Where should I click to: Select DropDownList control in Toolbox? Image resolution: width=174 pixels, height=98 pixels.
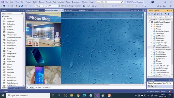click(12, 40)
